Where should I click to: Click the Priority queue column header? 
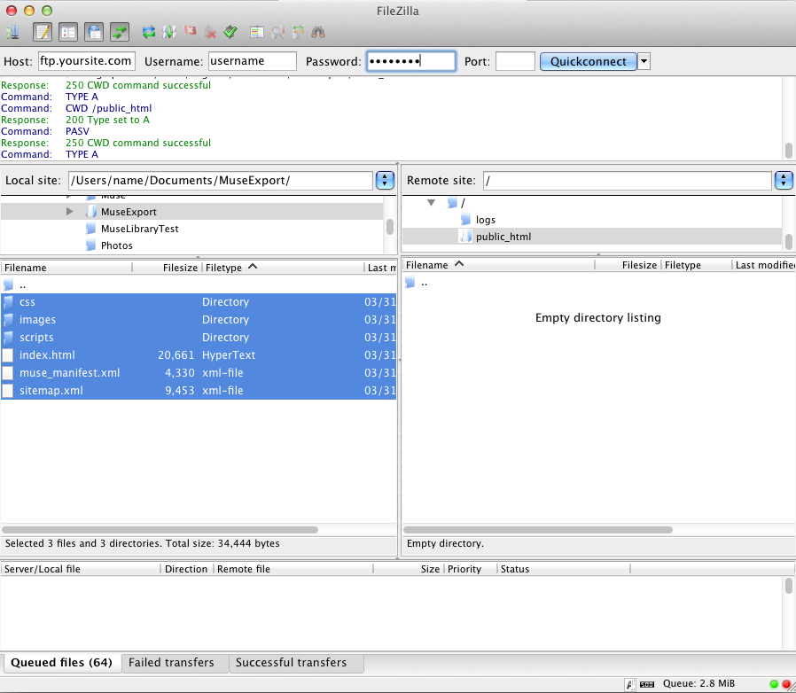[x=471, y=569]
